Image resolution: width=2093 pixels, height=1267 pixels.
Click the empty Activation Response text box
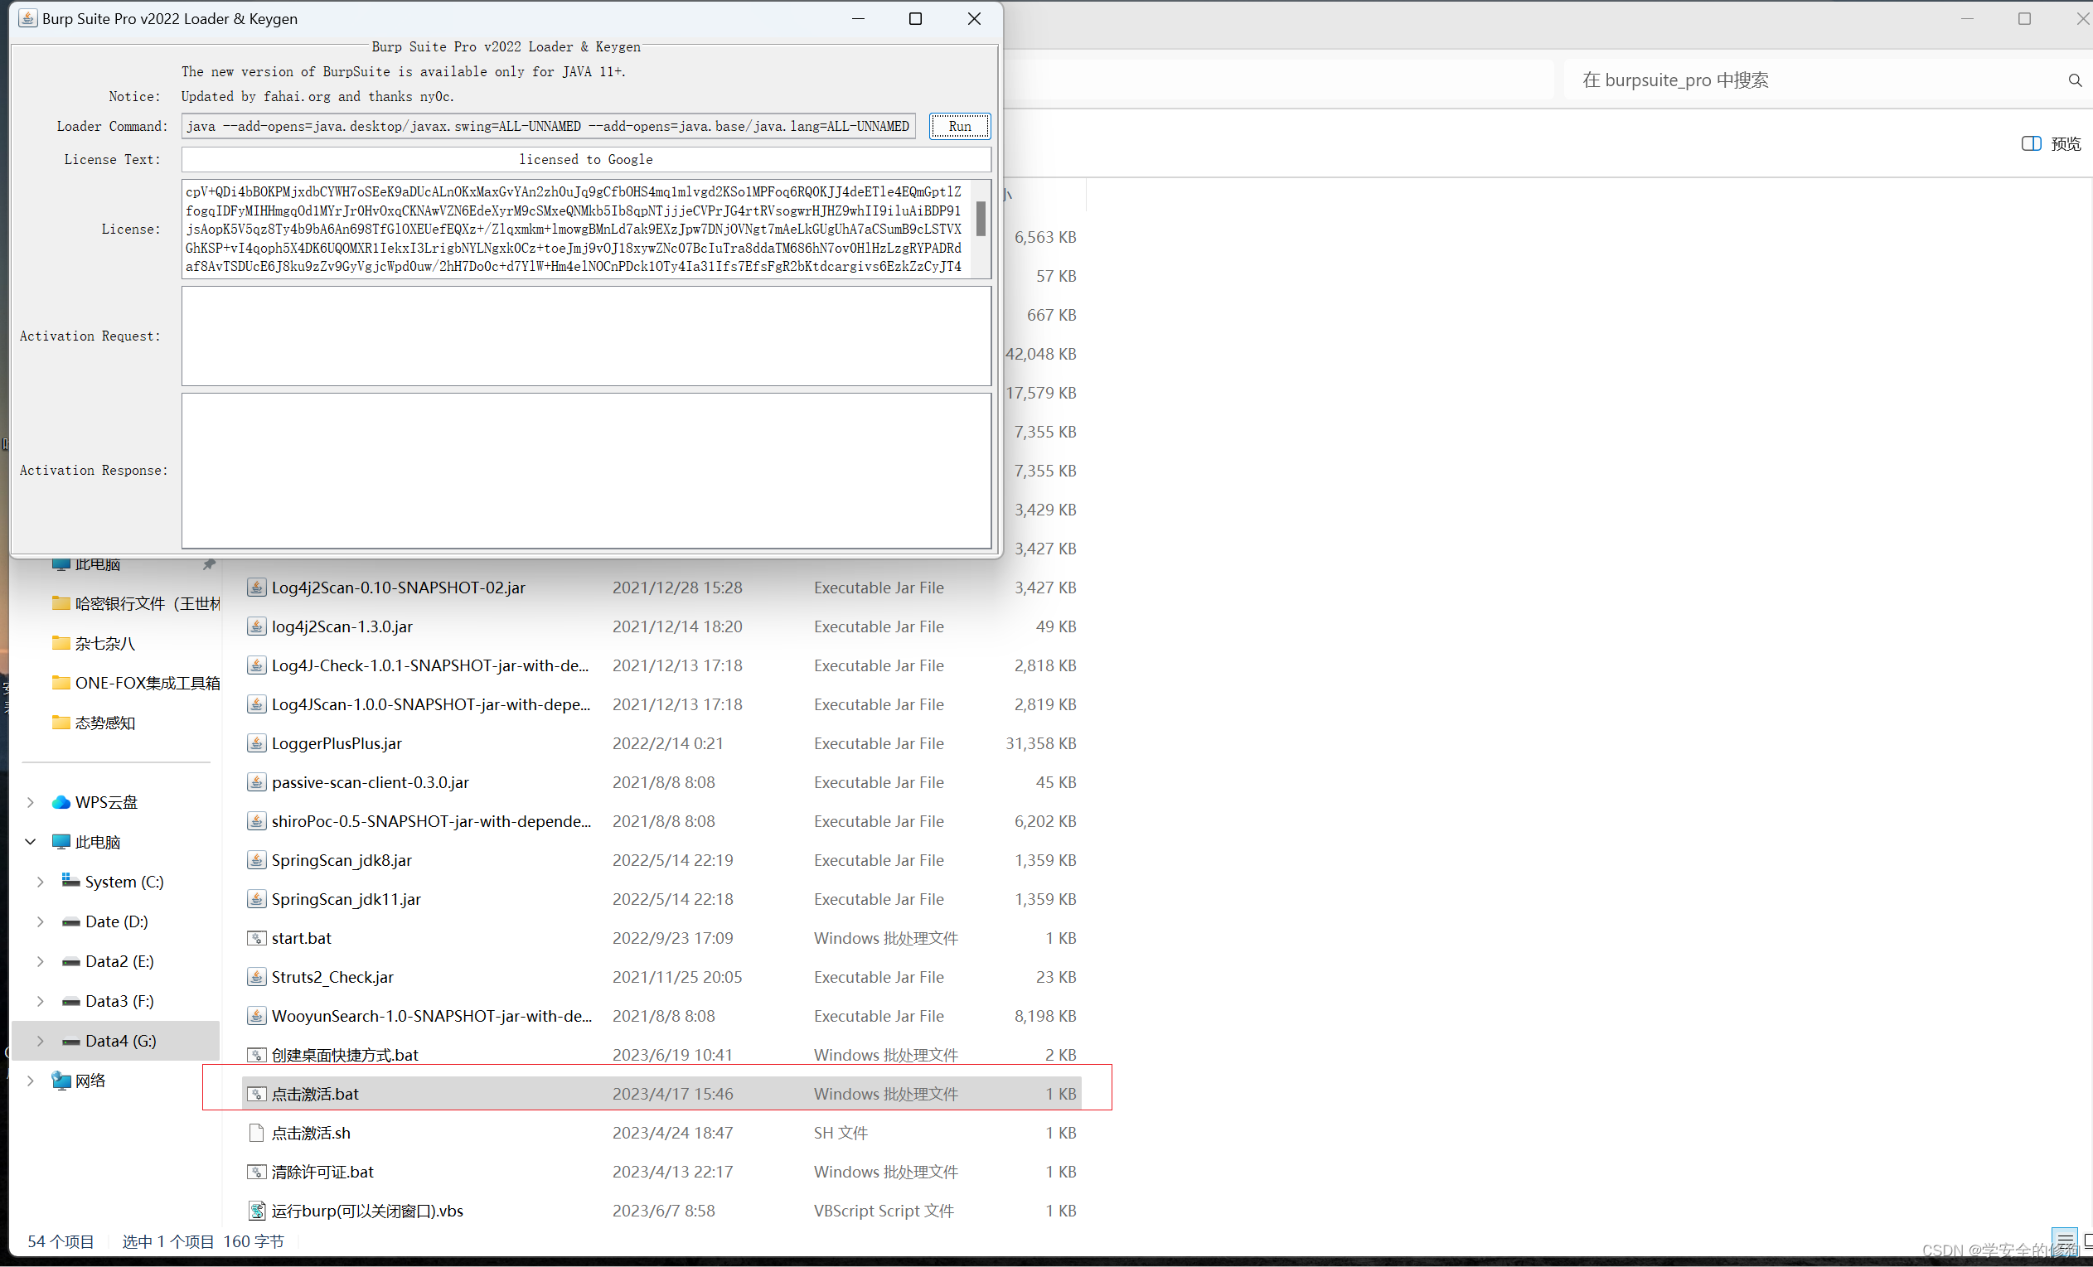pos(586,470)
